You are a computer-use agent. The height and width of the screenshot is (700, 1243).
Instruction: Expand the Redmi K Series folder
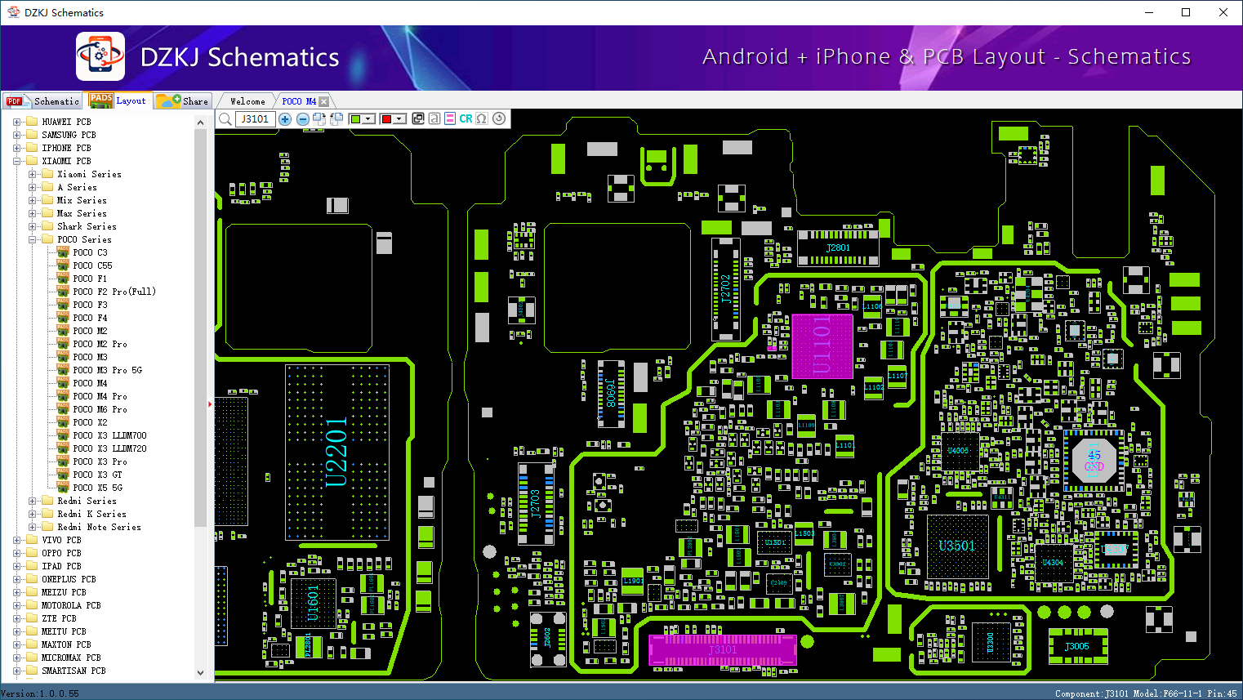click(32, 514)
